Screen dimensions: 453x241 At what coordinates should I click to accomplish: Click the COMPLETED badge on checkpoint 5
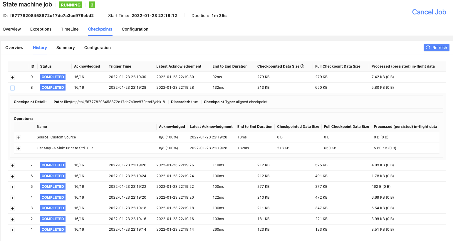(x=53, y=186)
